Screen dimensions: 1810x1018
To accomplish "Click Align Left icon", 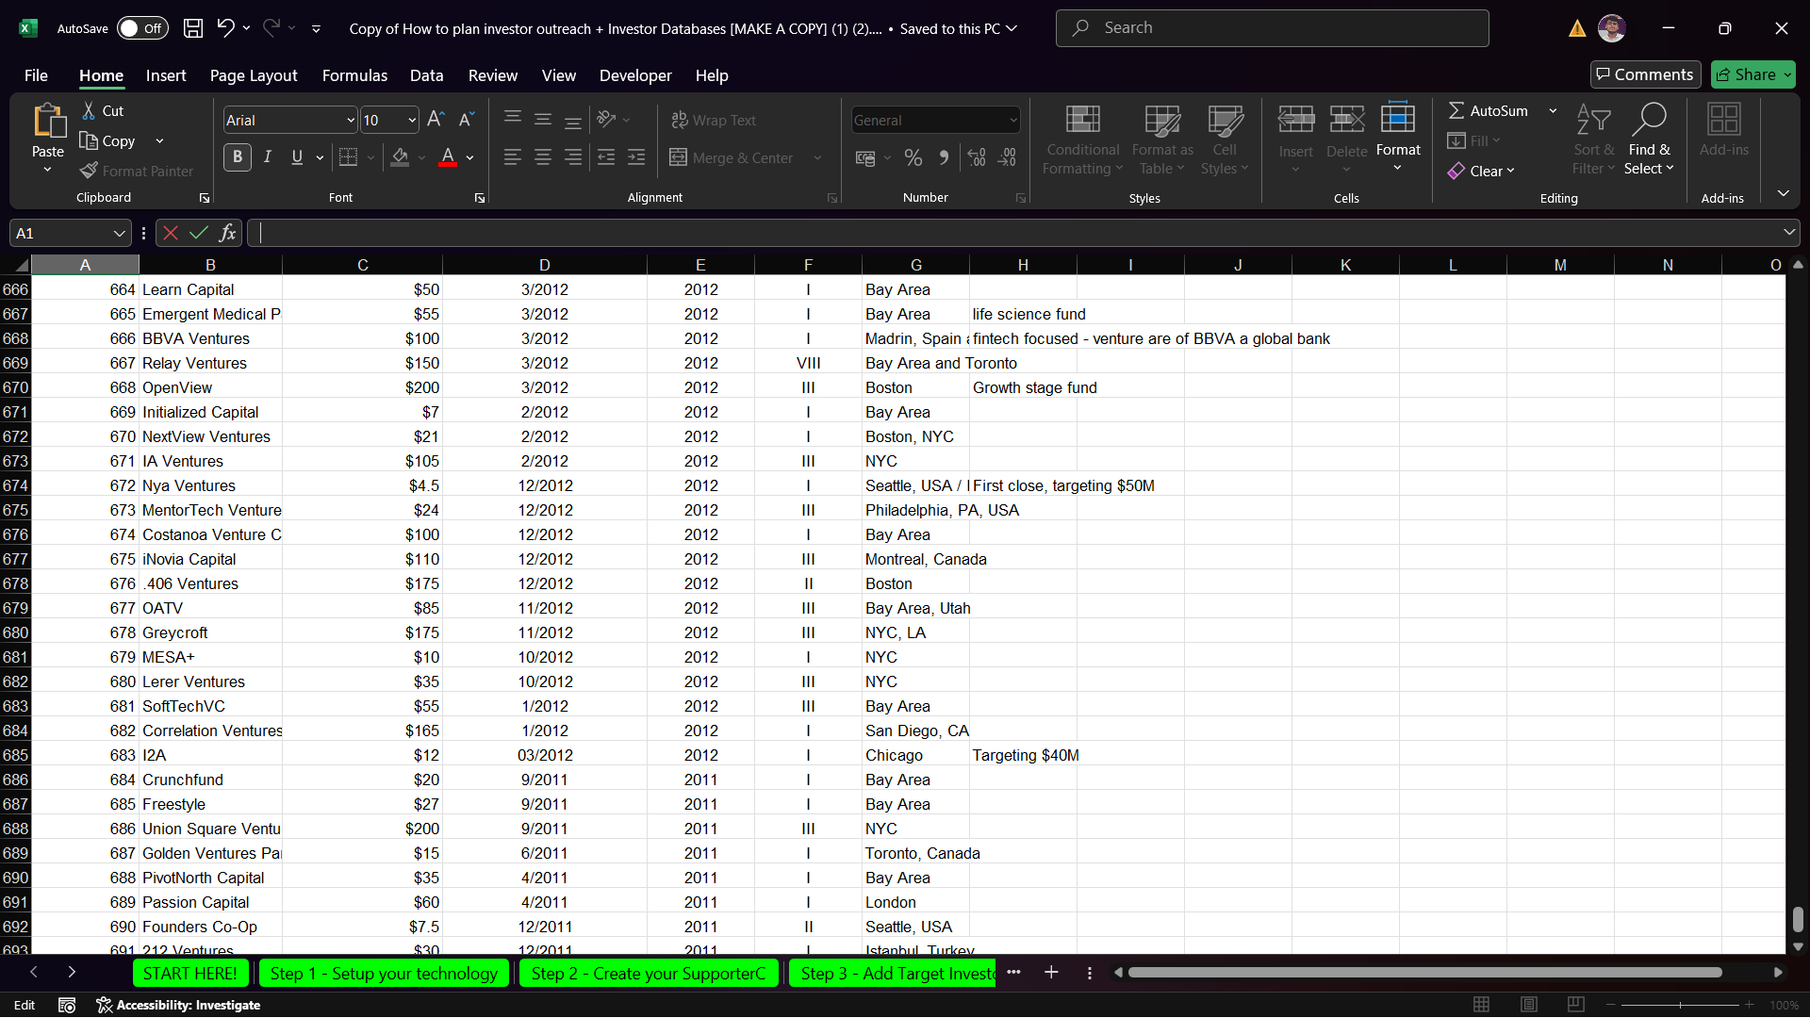I will click(513, 157).
